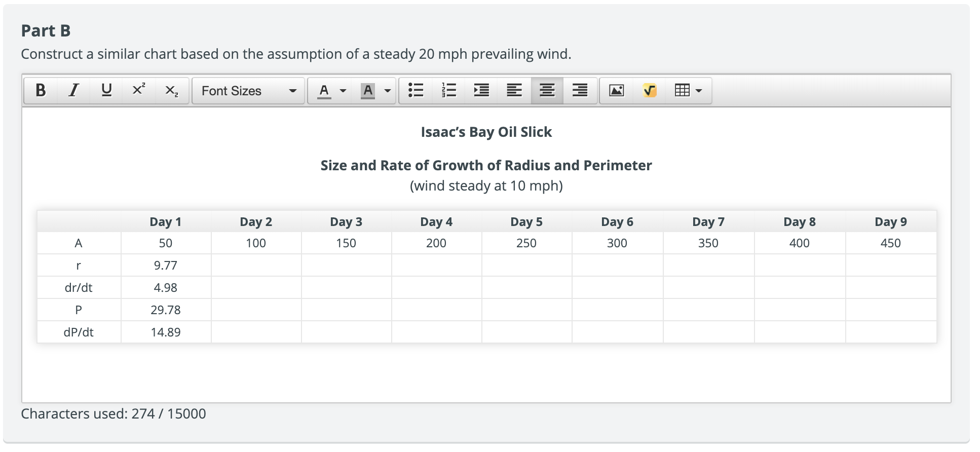The image size is (980, 452).
Task: Click the cell containing 400
Action: click(x=800, y=243)
